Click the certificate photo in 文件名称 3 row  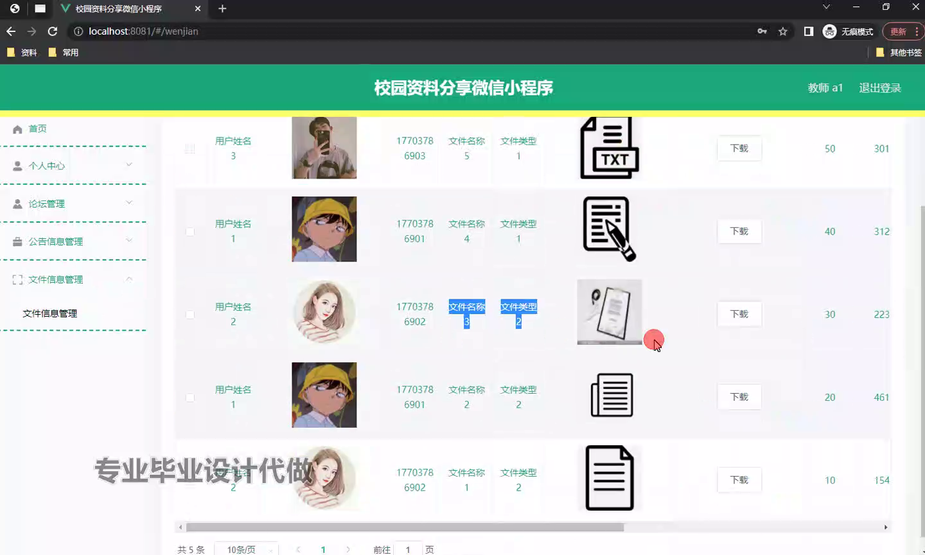[x=610, y=312]
